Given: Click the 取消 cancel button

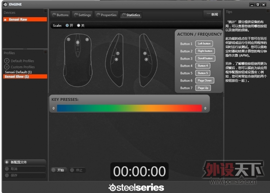Looking at the screenshot, I should click(x=25, y=169).
